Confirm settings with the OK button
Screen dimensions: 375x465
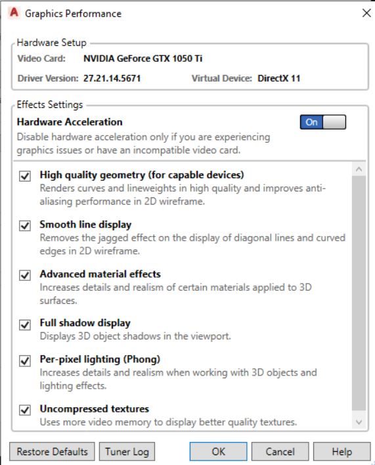click(x=218, y=452)
